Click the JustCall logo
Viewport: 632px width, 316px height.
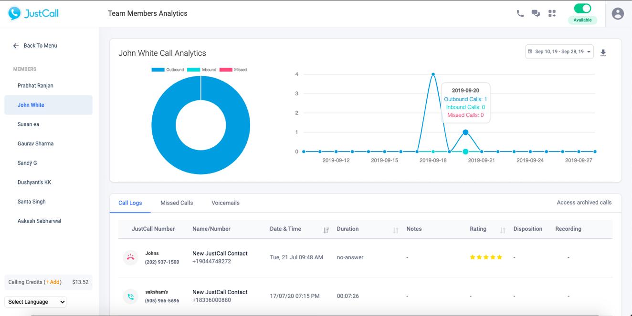[33, 13]
